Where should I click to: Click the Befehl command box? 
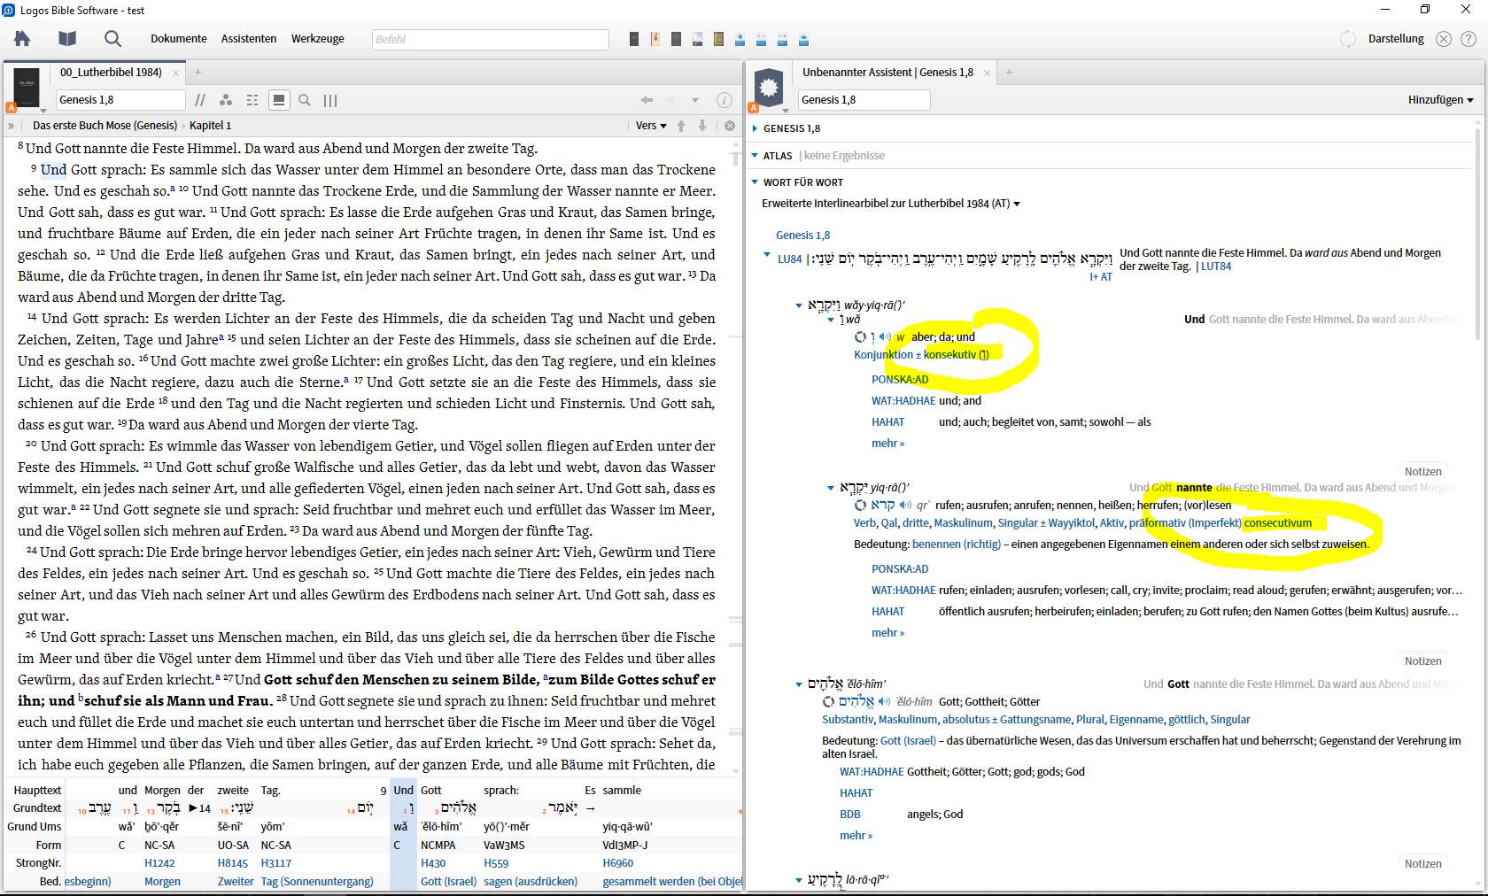(x=490, y=39)
